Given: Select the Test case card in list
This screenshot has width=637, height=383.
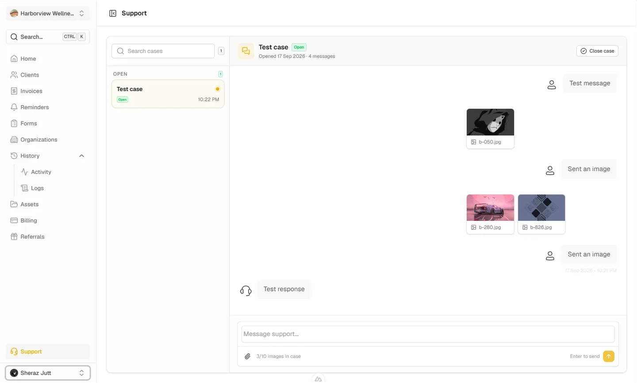Looking at the screenshot, I should (x=168, y=94).
